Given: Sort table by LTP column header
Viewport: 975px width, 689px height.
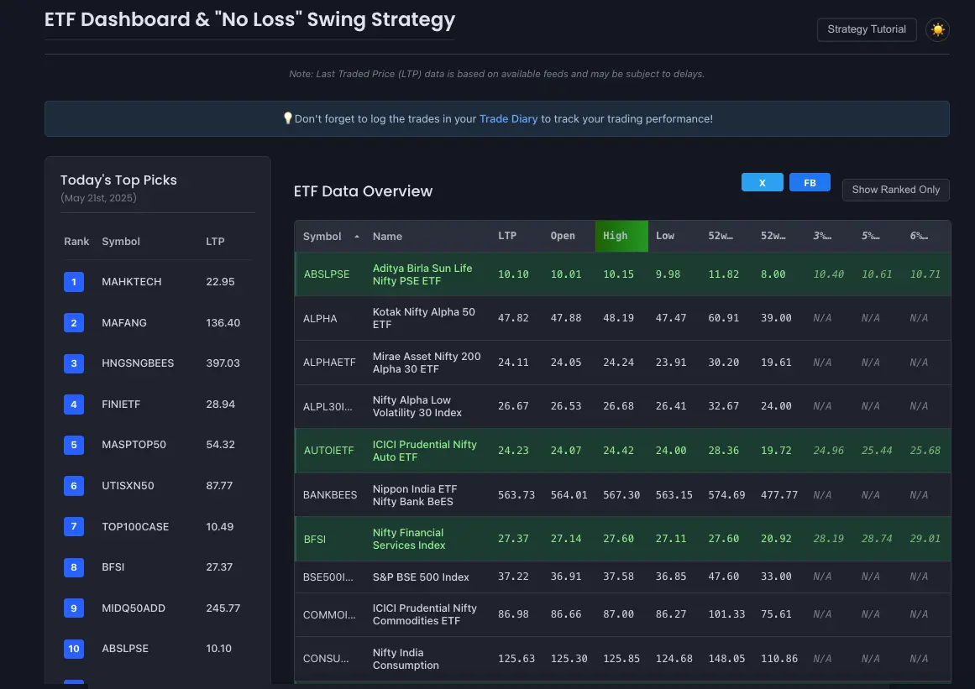Looking at the screenshot, I should click(x=506, y=236).
